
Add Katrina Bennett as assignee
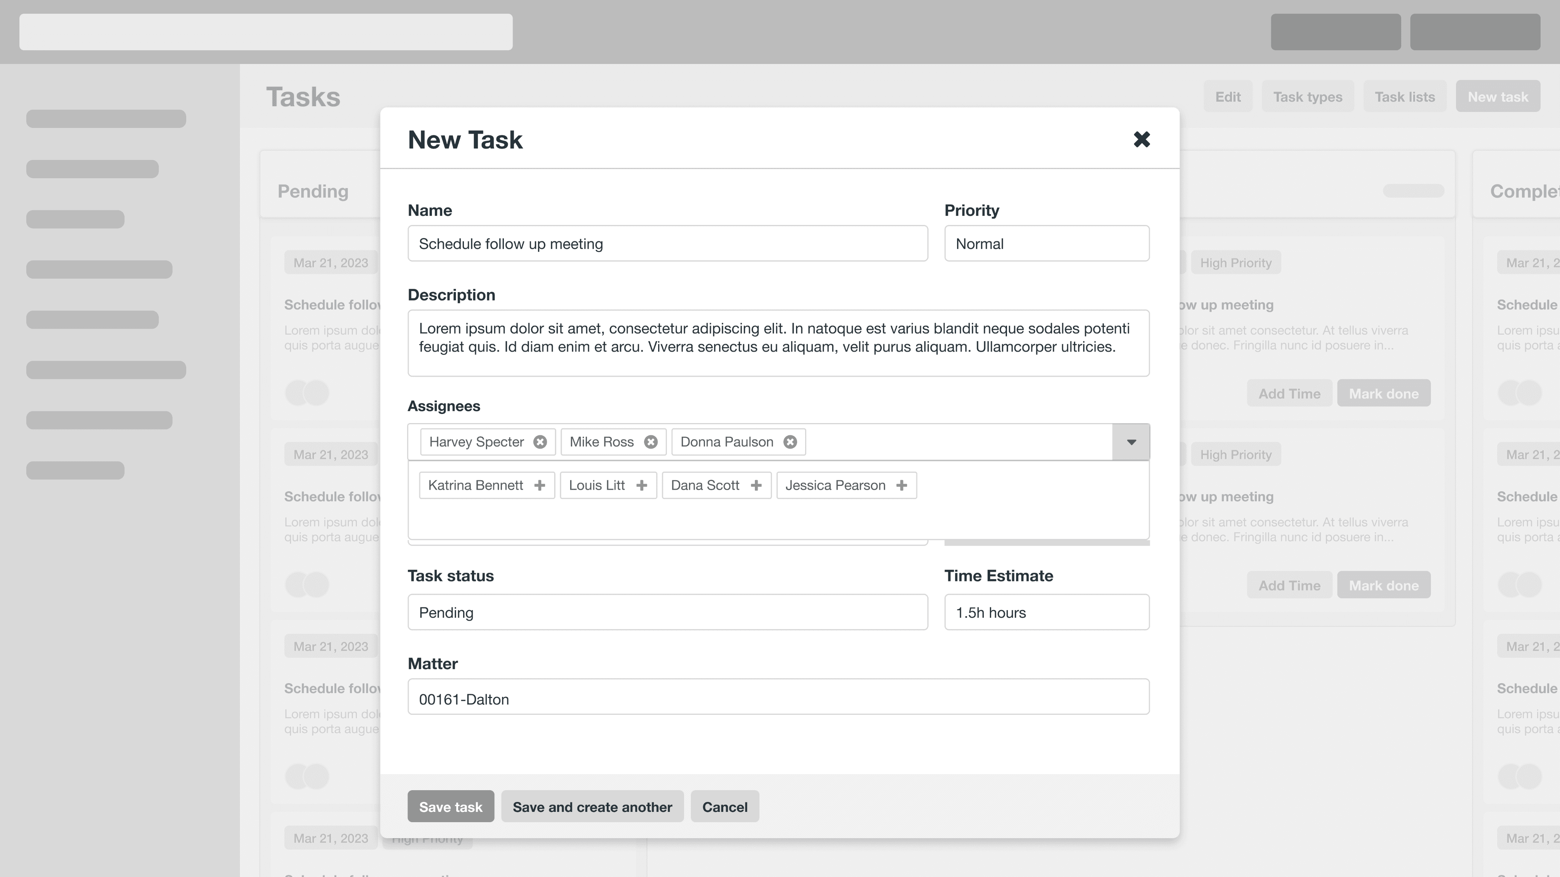click(x=540, y=486)
